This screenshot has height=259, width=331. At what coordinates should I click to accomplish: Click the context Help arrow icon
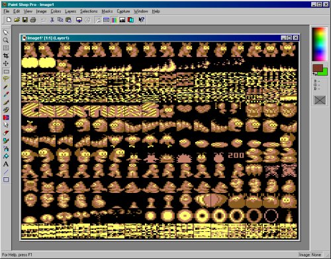click(x=141, y=20)
